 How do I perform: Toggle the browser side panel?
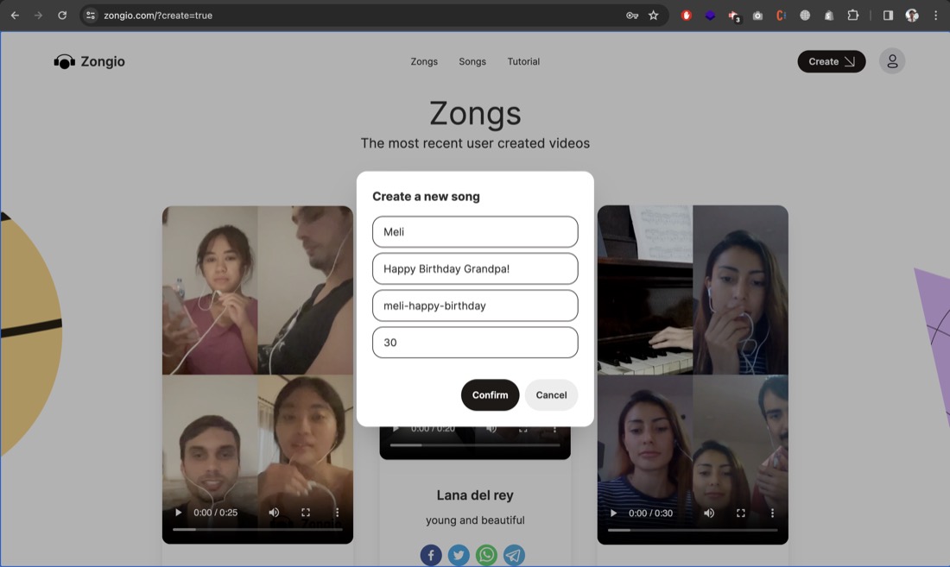click(x=888, y=16)
